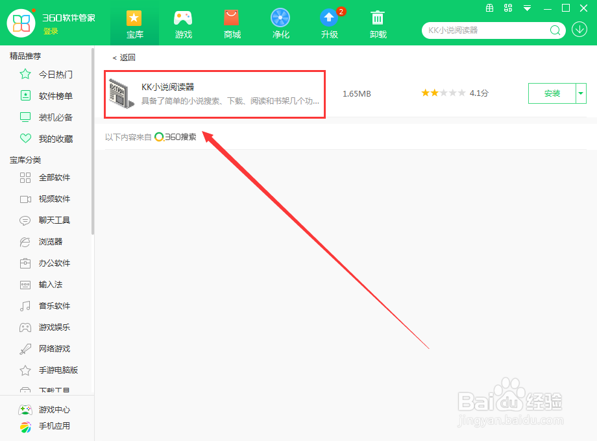The image size is (597, 441).
Task: Click the star rating of KK小说阅读器
Action: point(443,93)
